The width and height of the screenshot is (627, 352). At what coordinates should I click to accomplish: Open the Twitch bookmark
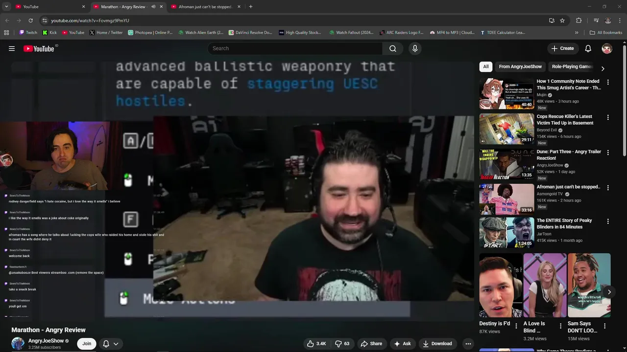28,33
